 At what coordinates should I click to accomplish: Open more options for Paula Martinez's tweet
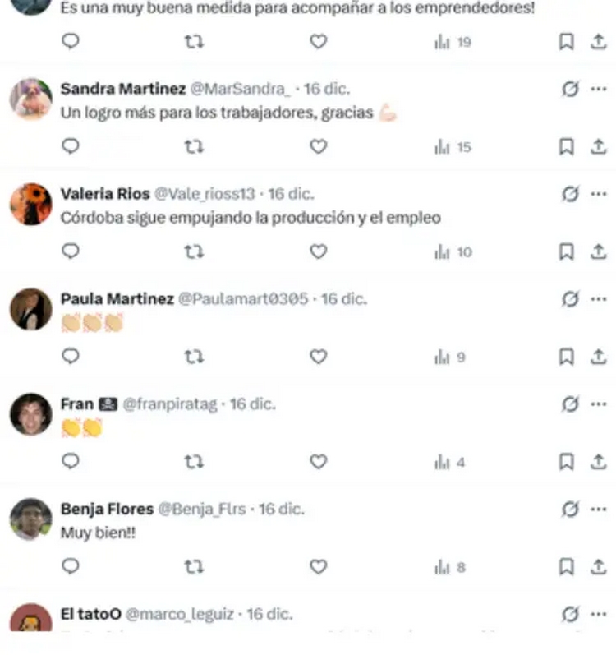pyautogui.click(x=599, y=299)
